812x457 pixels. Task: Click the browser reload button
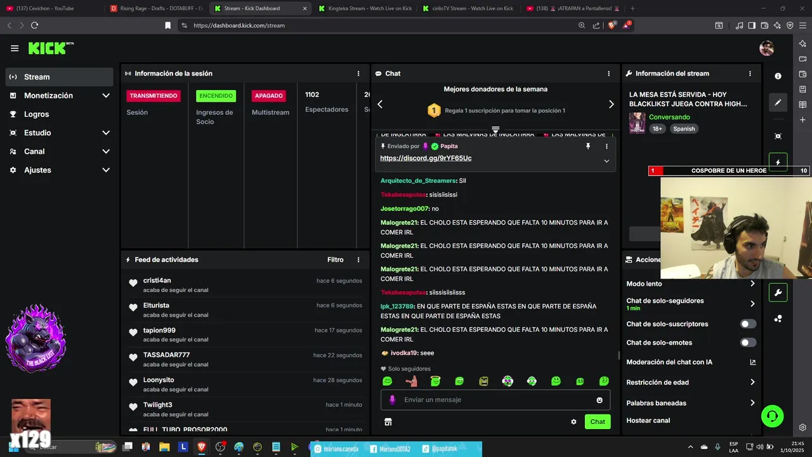tap(34, 25)
